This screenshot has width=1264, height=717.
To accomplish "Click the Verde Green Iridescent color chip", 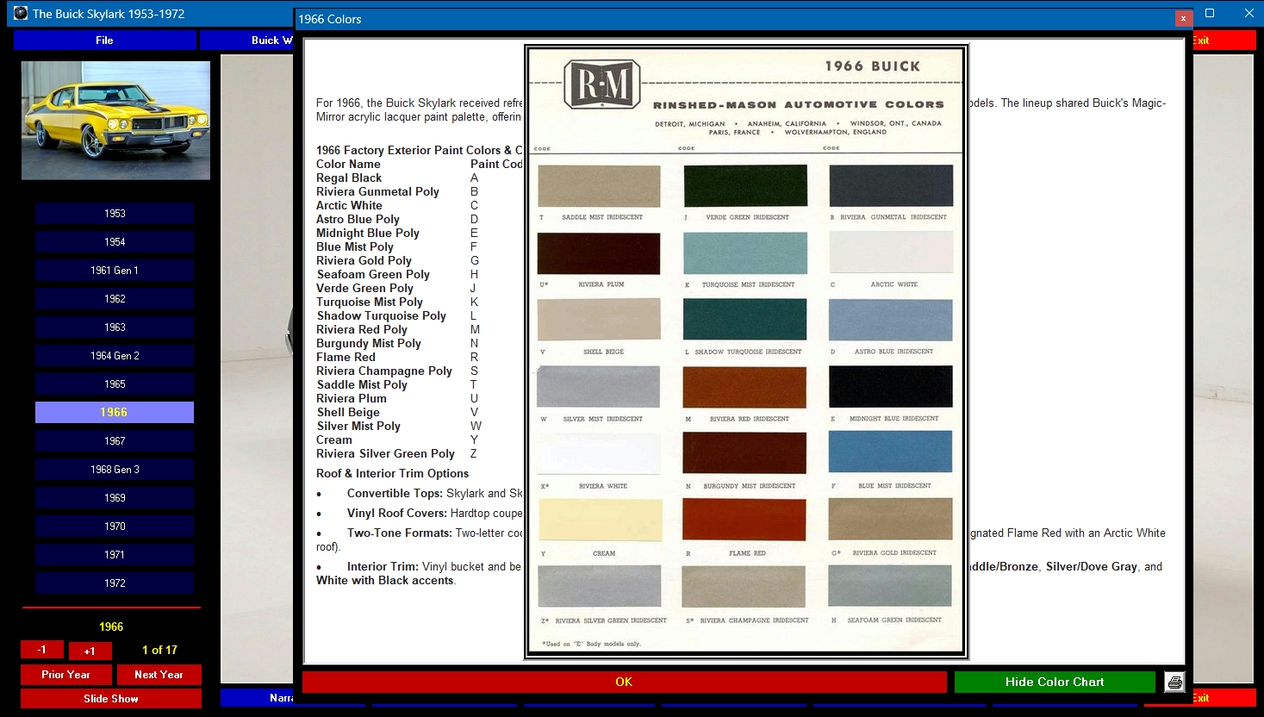I will coord(745,186).
